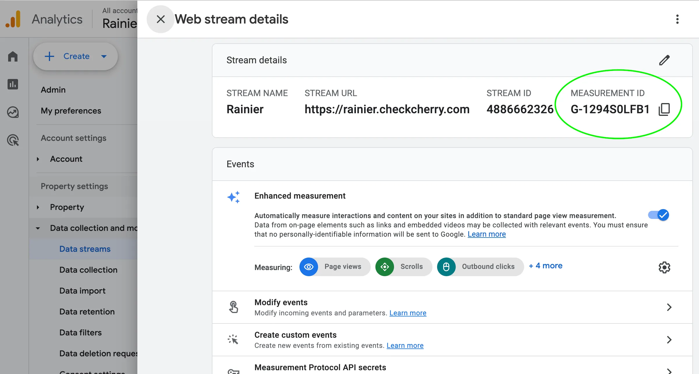Select Data streams in the sidebar
Screen dimensions: 699x374
85,249
